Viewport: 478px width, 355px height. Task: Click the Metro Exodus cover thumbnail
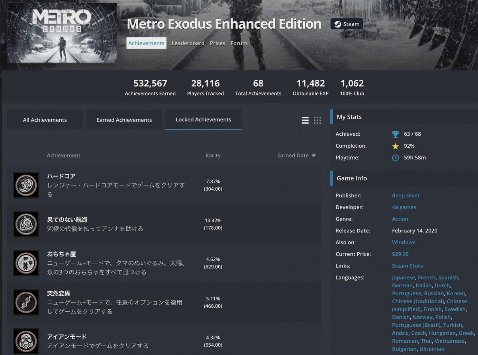click(62, 33)
